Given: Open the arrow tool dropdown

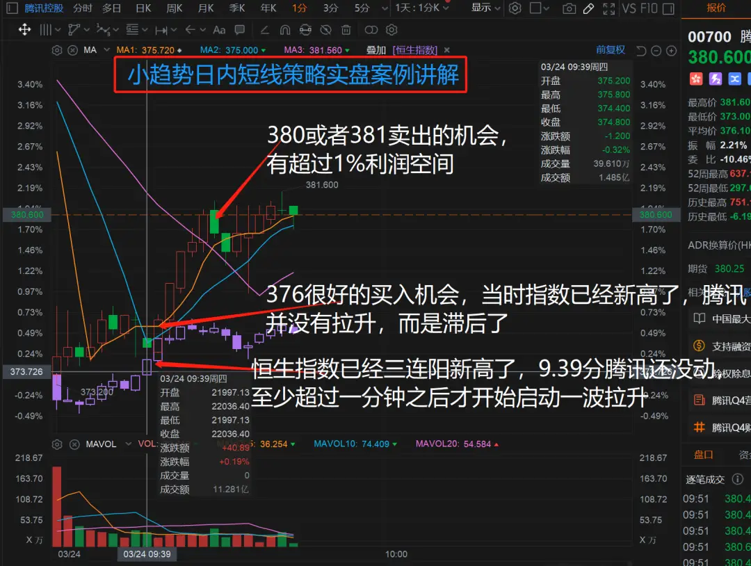Looking at the screenshot, I should point(195,30).
